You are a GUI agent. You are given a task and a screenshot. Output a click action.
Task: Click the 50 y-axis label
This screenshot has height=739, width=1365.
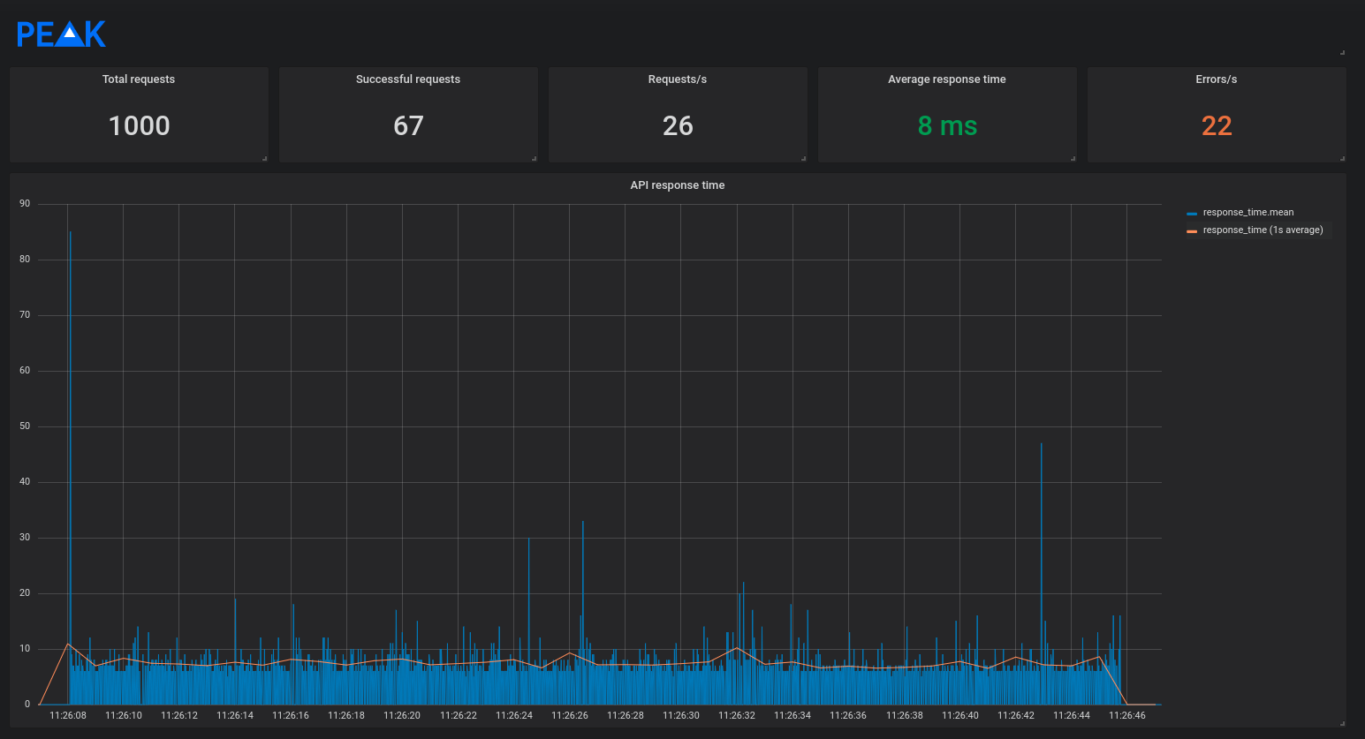tap(25, 426)
